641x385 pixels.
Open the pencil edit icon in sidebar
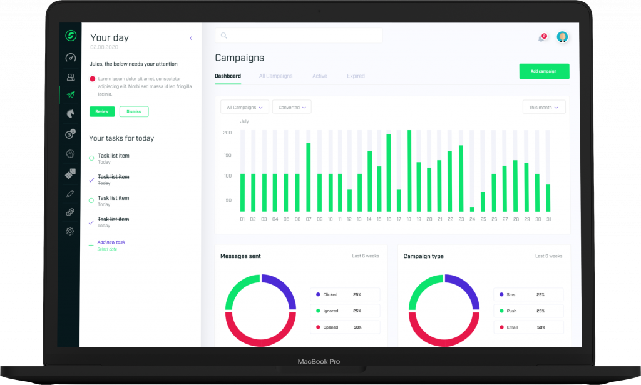(x=70, y=193)
